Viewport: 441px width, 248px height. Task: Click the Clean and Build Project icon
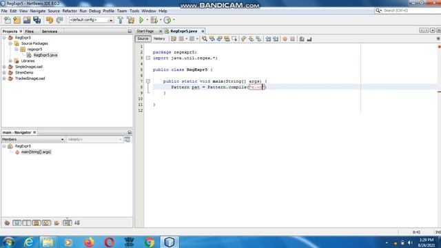(131, 20)
